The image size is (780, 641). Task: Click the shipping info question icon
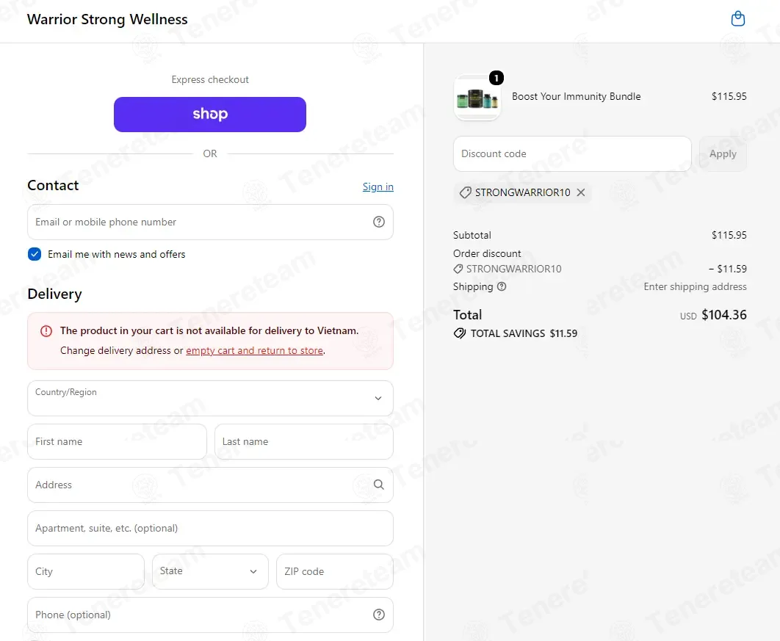coord(502,286)
